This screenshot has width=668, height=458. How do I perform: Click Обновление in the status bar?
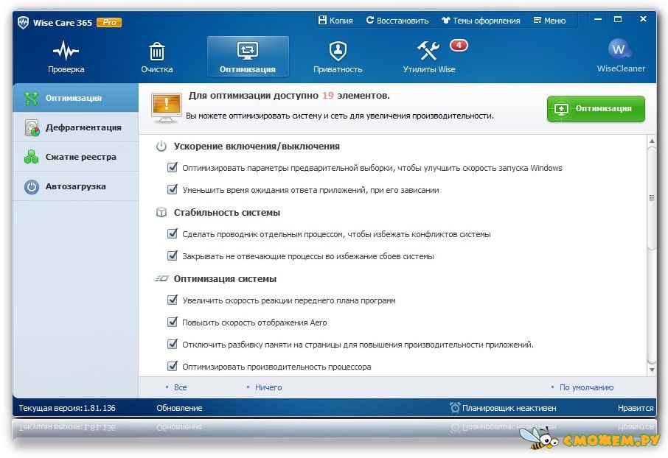click(x=179, y=408)
